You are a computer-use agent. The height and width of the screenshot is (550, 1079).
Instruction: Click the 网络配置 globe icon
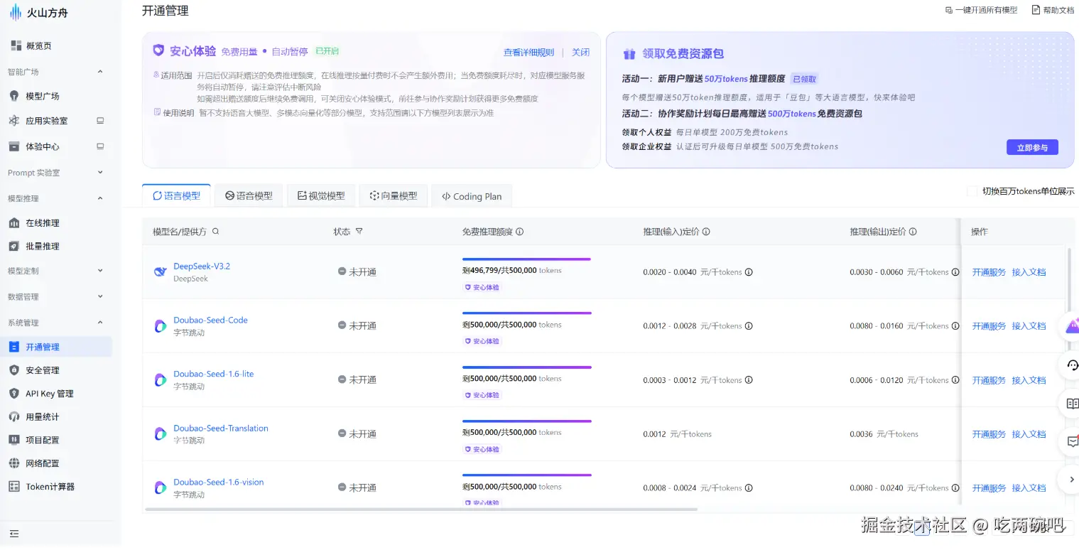pyautogui.click(x=13, y=463)
